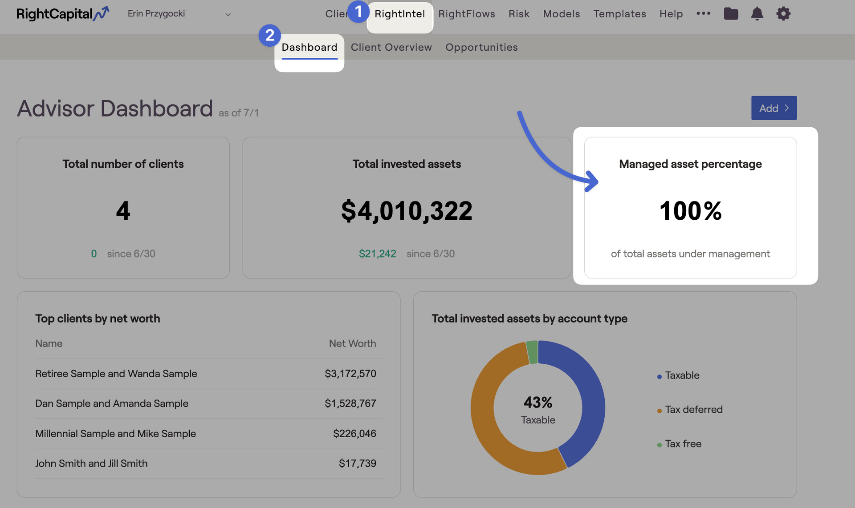This screenshot has width=855, height=508.
Task: Toggle the Tax free legend entry
Action: click(x=679, y=444)
